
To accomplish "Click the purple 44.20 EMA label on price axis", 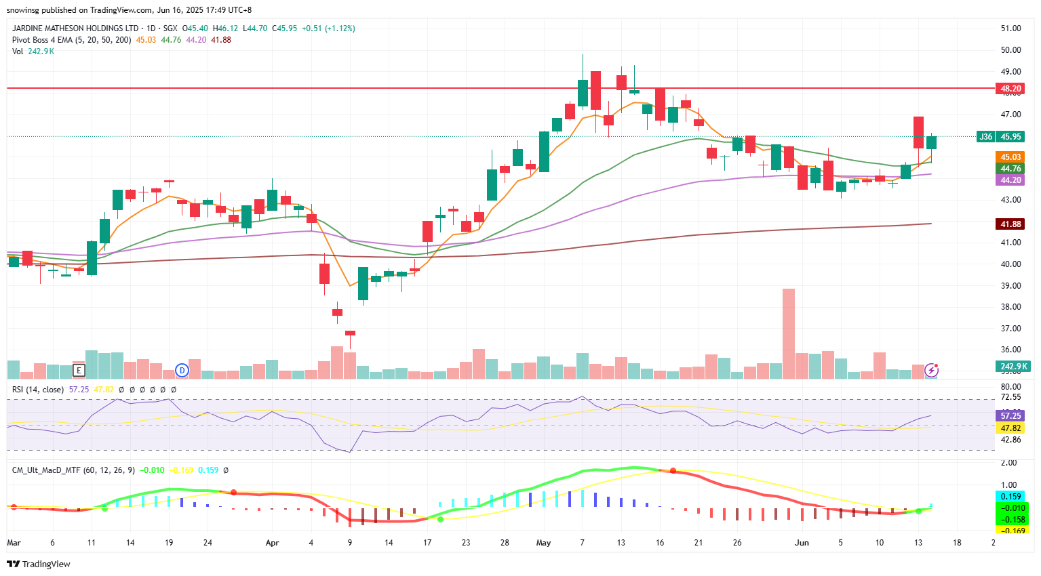I will [1010, 180].
